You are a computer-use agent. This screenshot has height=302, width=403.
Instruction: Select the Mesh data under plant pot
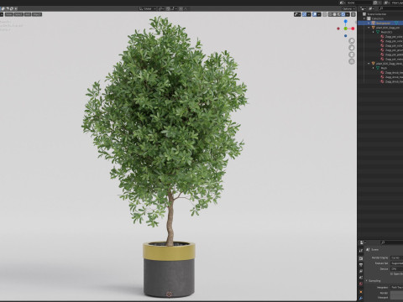[386, 32]
